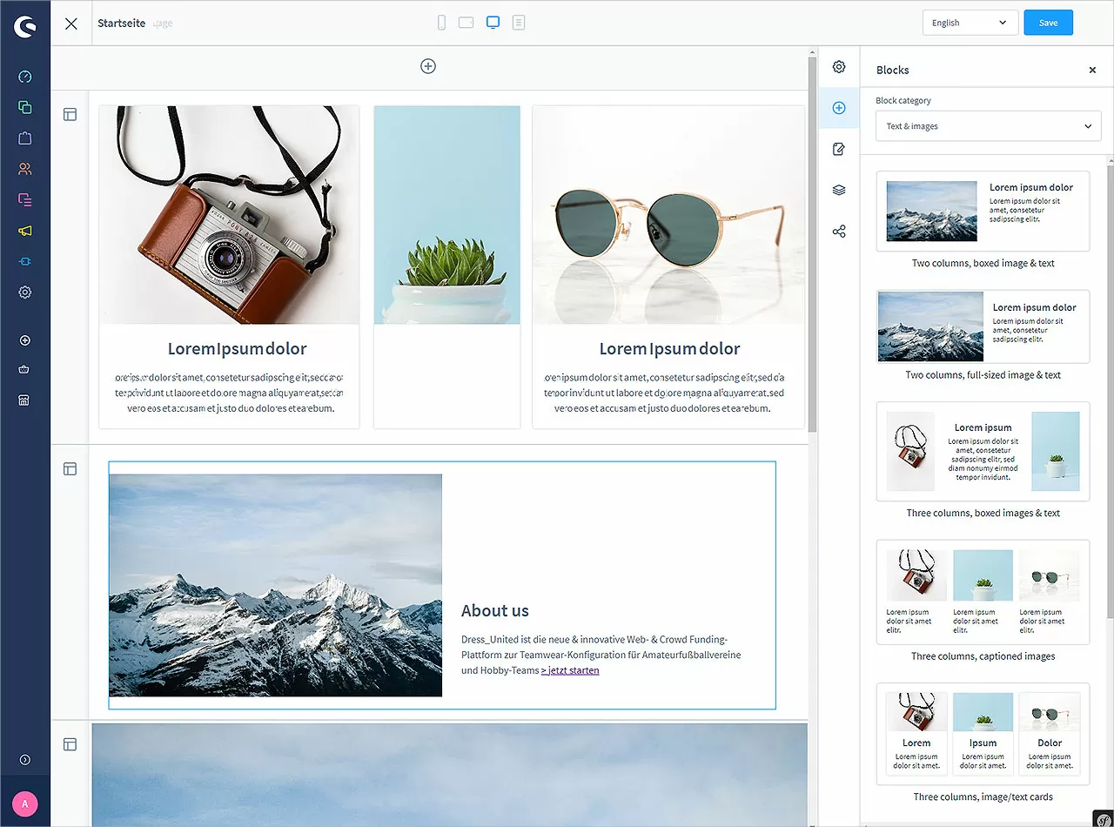The height and width of the screenshot is (827, 1114).
Task: Open the layers navigator panel
Action: (838, 190)
